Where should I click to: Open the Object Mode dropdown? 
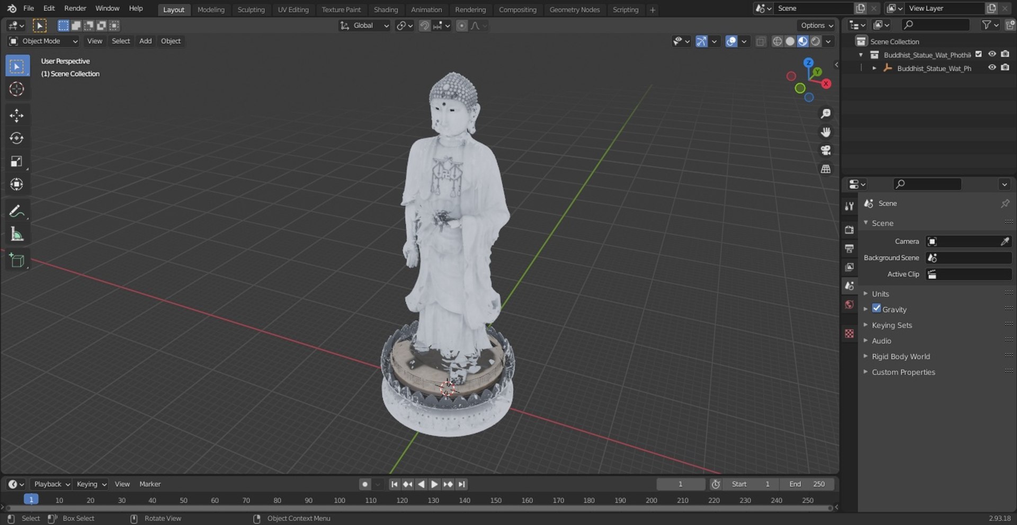click(43, 41)
